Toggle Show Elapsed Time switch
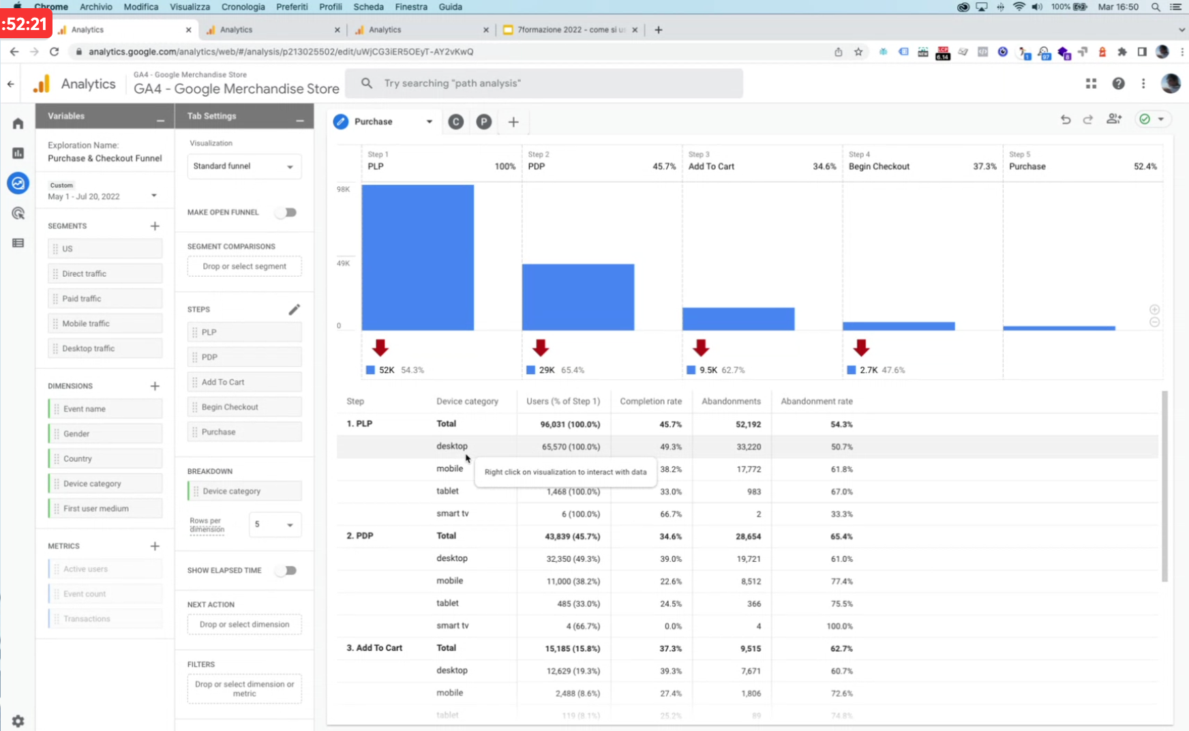The height and width of the screenshot is (731, 1189). coord(287,570)
